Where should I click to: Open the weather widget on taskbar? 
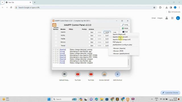[6, 99]
